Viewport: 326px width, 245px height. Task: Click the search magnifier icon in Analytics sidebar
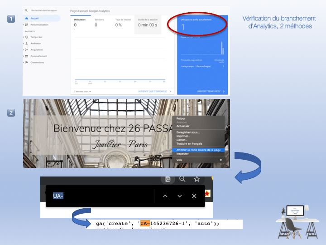pyautogui.click(x=27, y=10)
